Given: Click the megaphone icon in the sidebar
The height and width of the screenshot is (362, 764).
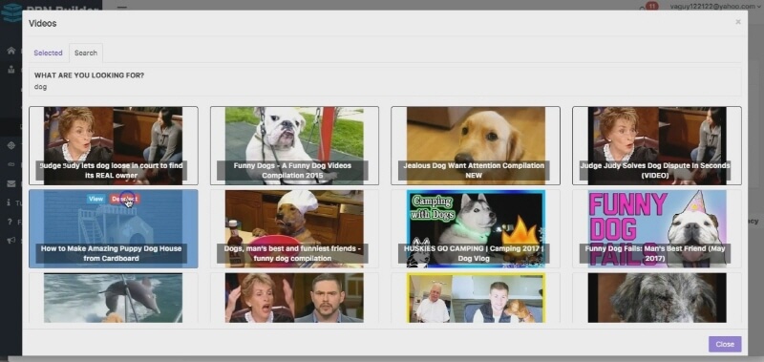Looking at the screenshot, I should click(x=11, y=240).
